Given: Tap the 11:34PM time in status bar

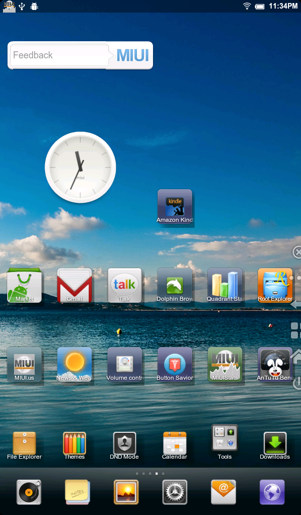Looking at the screenshot, I should (x=283, y=6).
